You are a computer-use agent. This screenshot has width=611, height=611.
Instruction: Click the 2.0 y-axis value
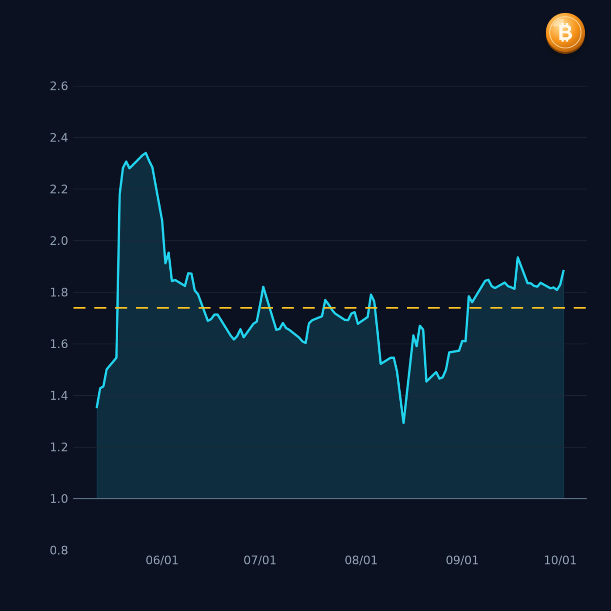tap(59, 241)
